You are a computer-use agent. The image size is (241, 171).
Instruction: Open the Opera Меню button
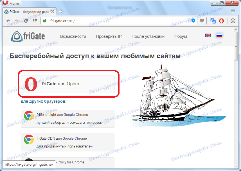12,3
